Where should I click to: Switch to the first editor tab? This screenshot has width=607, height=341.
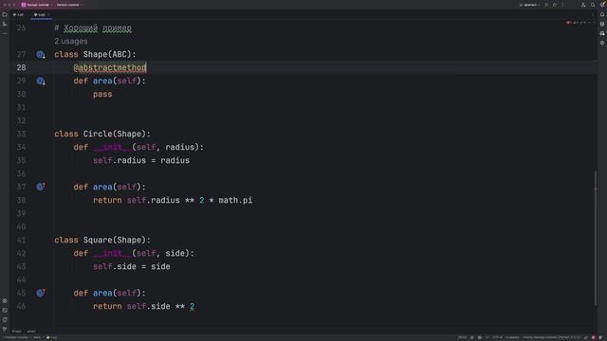pyautogui.click(x=19, y=15)
